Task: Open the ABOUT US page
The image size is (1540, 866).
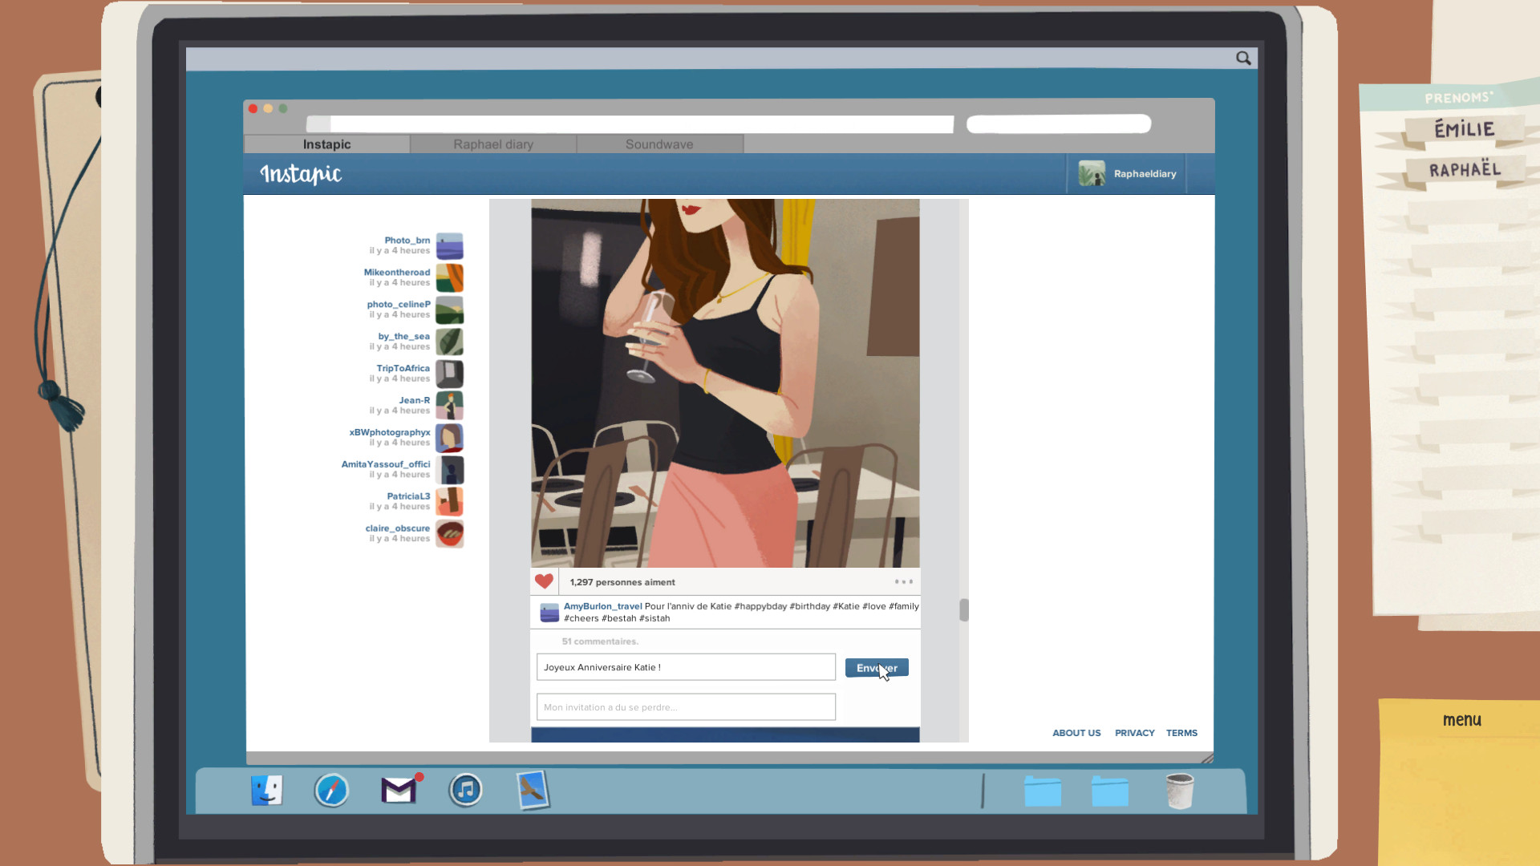Action: pos(1076,732)
